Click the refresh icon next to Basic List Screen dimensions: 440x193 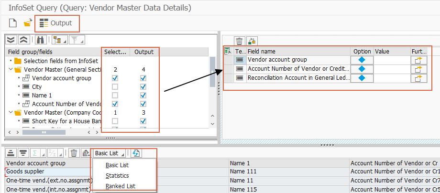(136, 153)
